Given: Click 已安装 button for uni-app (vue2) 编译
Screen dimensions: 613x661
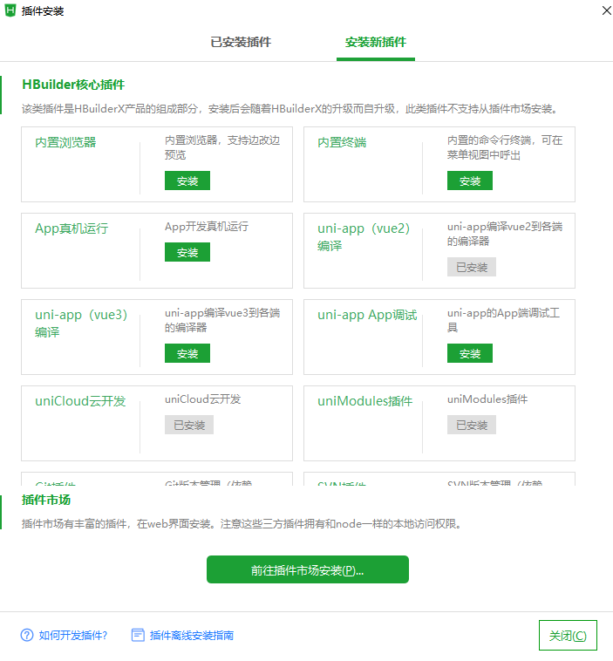Looking at the screenshot, I should (472, 267).
